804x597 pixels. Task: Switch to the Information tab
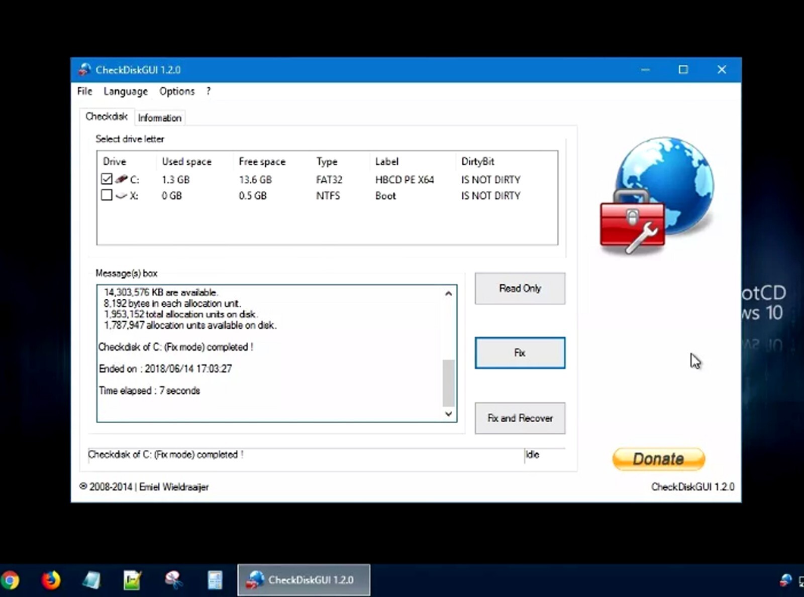pyautogui.click(x=159, y=117)
